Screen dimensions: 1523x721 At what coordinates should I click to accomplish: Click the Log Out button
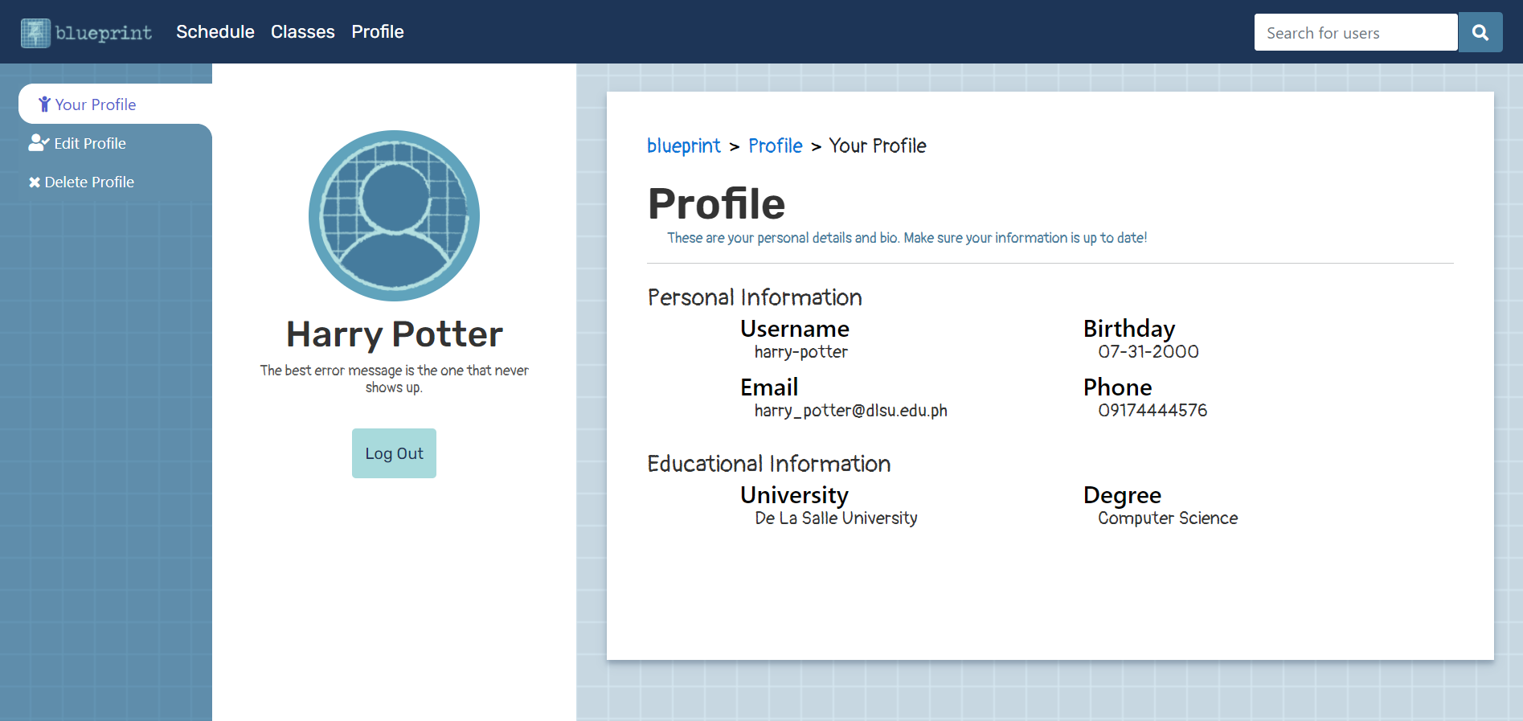(394, 453)
